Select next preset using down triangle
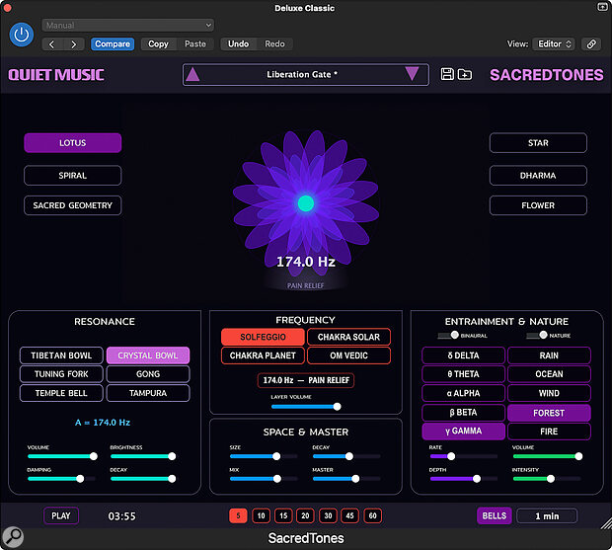 [x=412, y=74]
